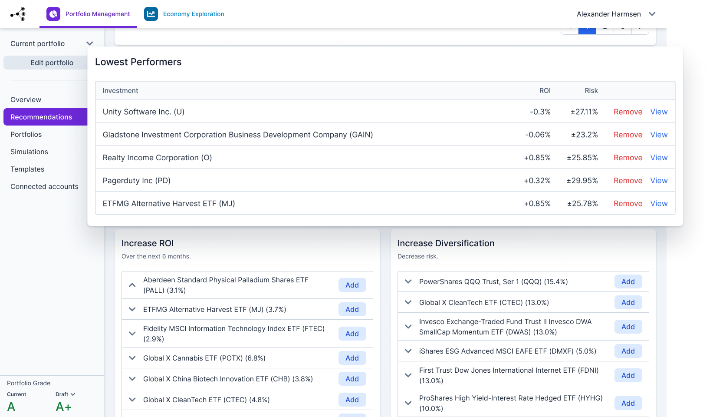The image size is (713, 417).
Task: Add First Trust Dow Jones International Internet ETF
Action: point(628,375)
